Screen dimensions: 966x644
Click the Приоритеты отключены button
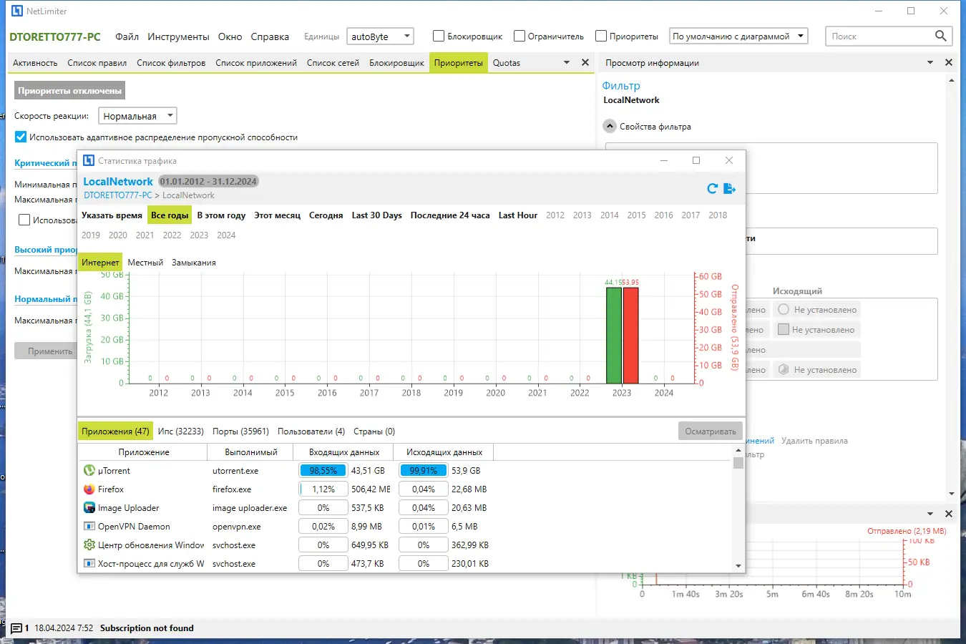tap(70, 91)
